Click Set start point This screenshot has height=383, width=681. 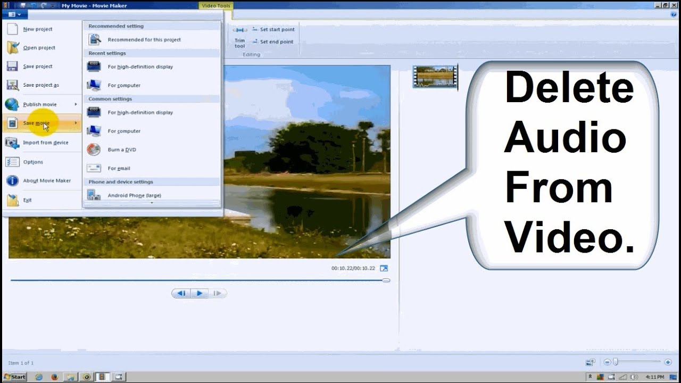[273, 30]
